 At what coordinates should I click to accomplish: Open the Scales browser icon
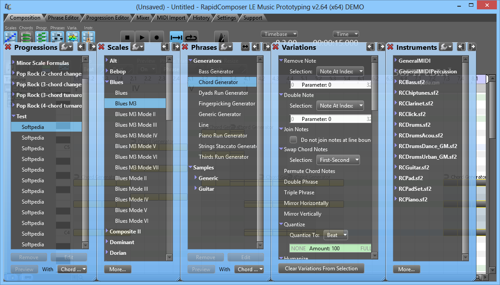[11, 37]
